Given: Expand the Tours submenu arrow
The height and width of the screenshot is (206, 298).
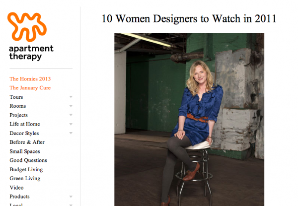Looking at the screenshot, I should [71, 97].
